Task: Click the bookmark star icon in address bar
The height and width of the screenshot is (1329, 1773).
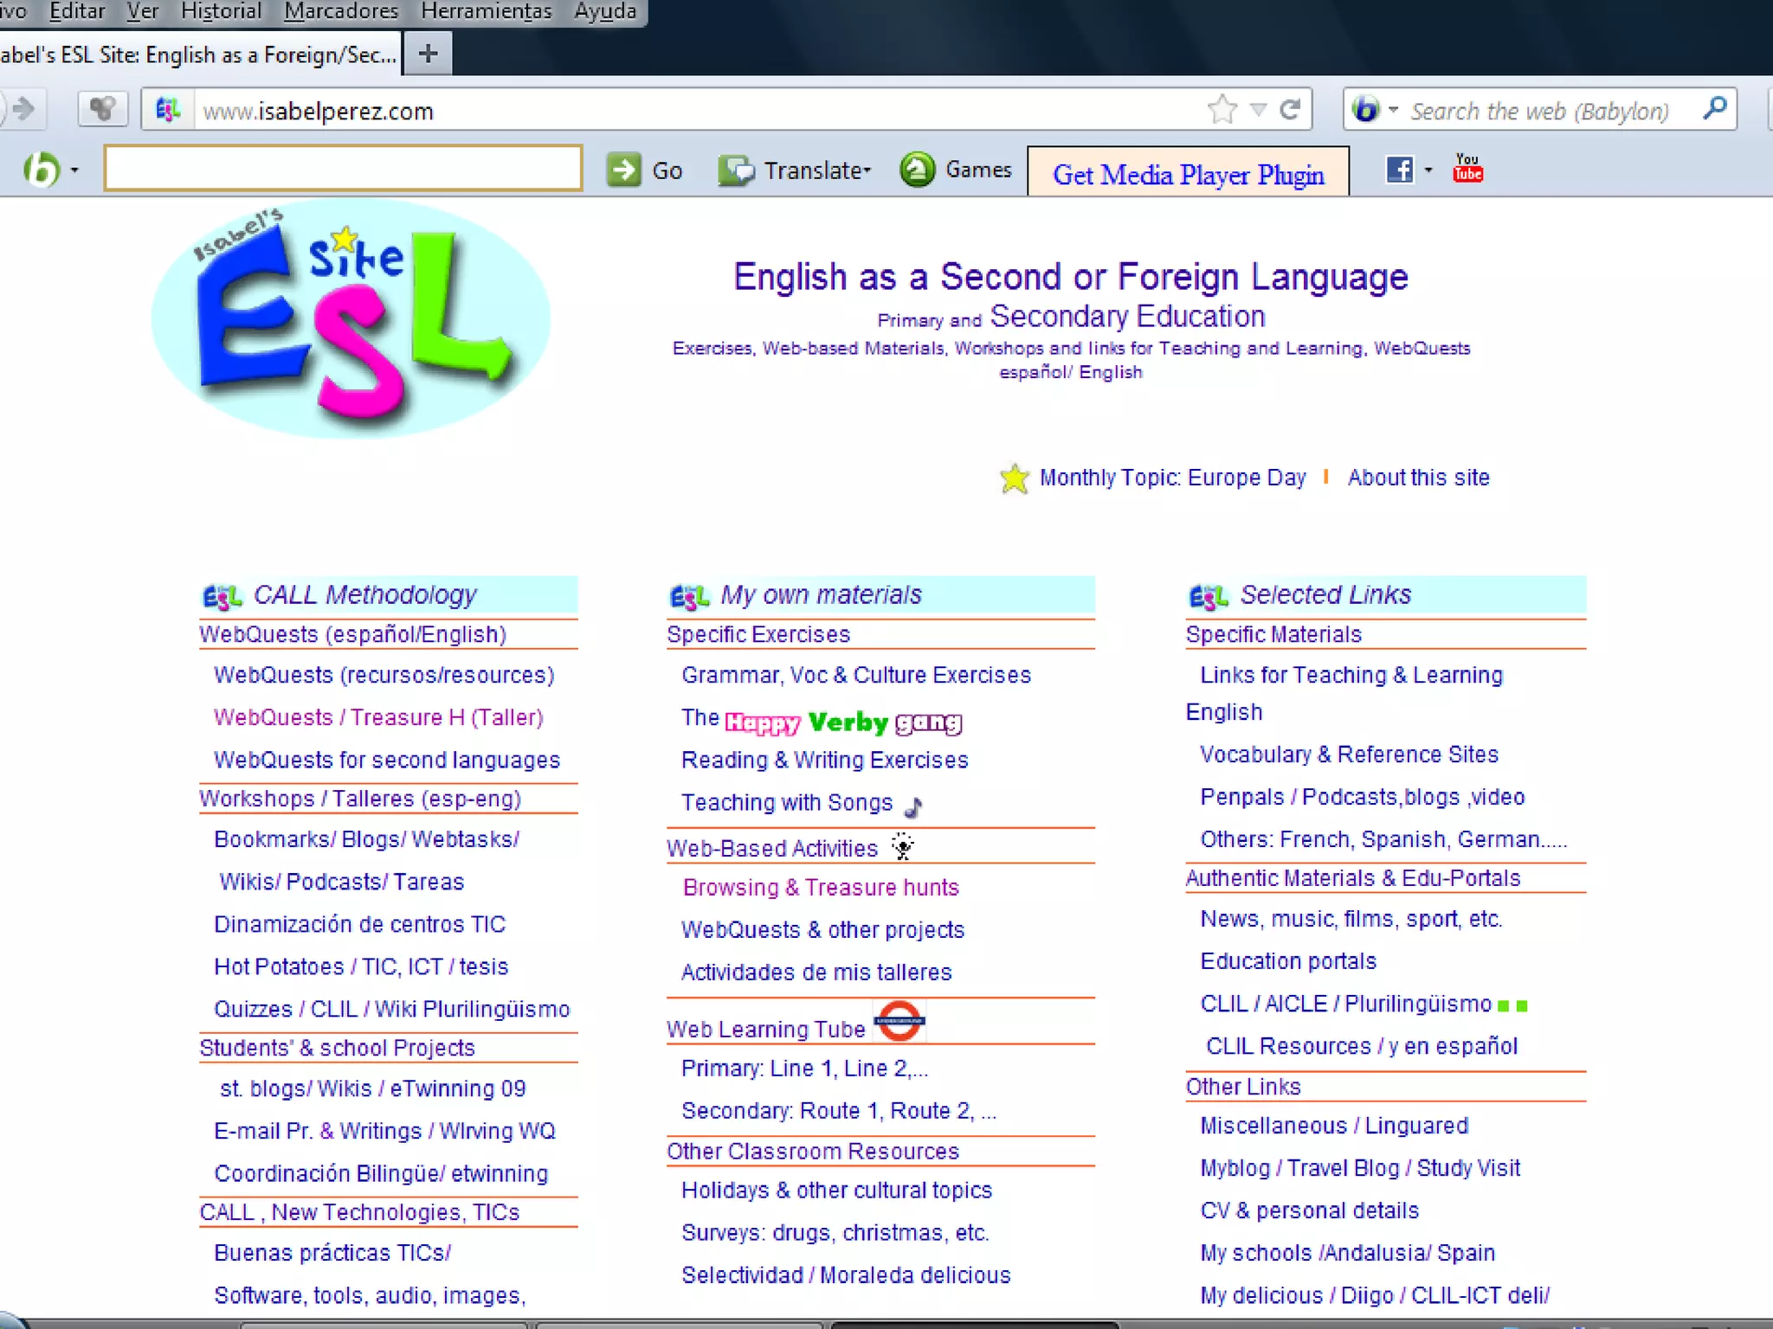Action: click(x=1222, y=110)
